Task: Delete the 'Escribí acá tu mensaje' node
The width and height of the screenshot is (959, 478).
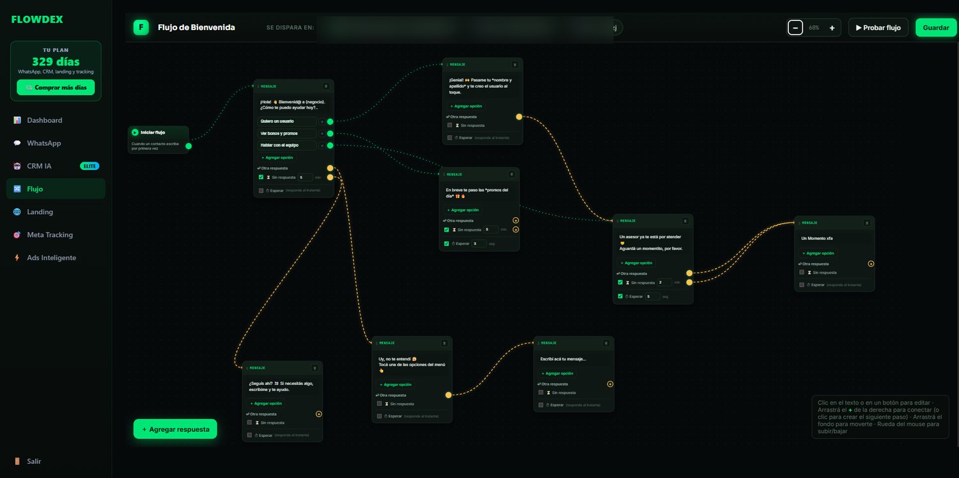Action: (x=606, y=343)
